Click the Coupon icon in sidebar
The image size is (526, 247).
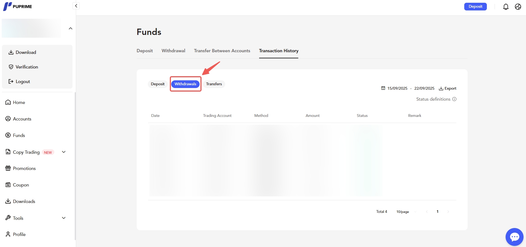(8, 185)
